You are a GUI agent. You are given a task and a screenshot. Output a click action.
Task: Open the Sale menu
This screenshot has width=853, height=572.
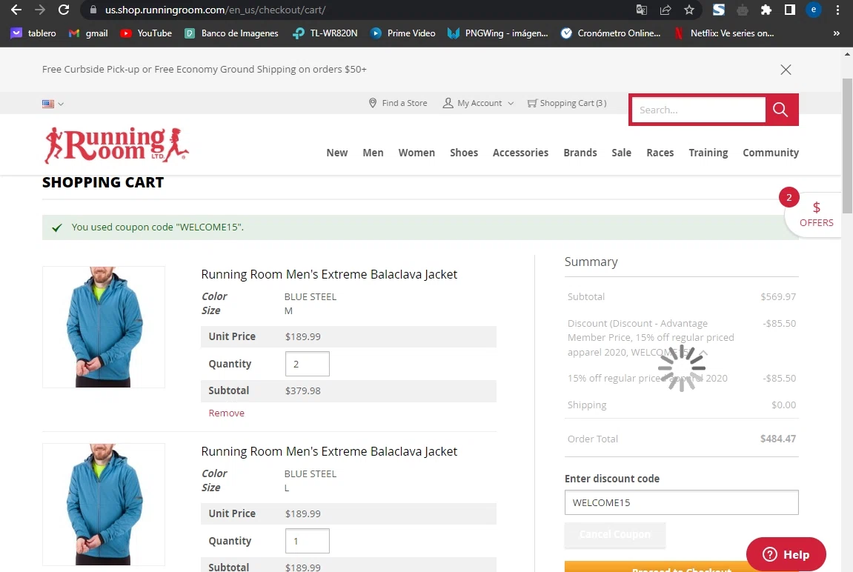pyautogui.click(x=621, y=153)
